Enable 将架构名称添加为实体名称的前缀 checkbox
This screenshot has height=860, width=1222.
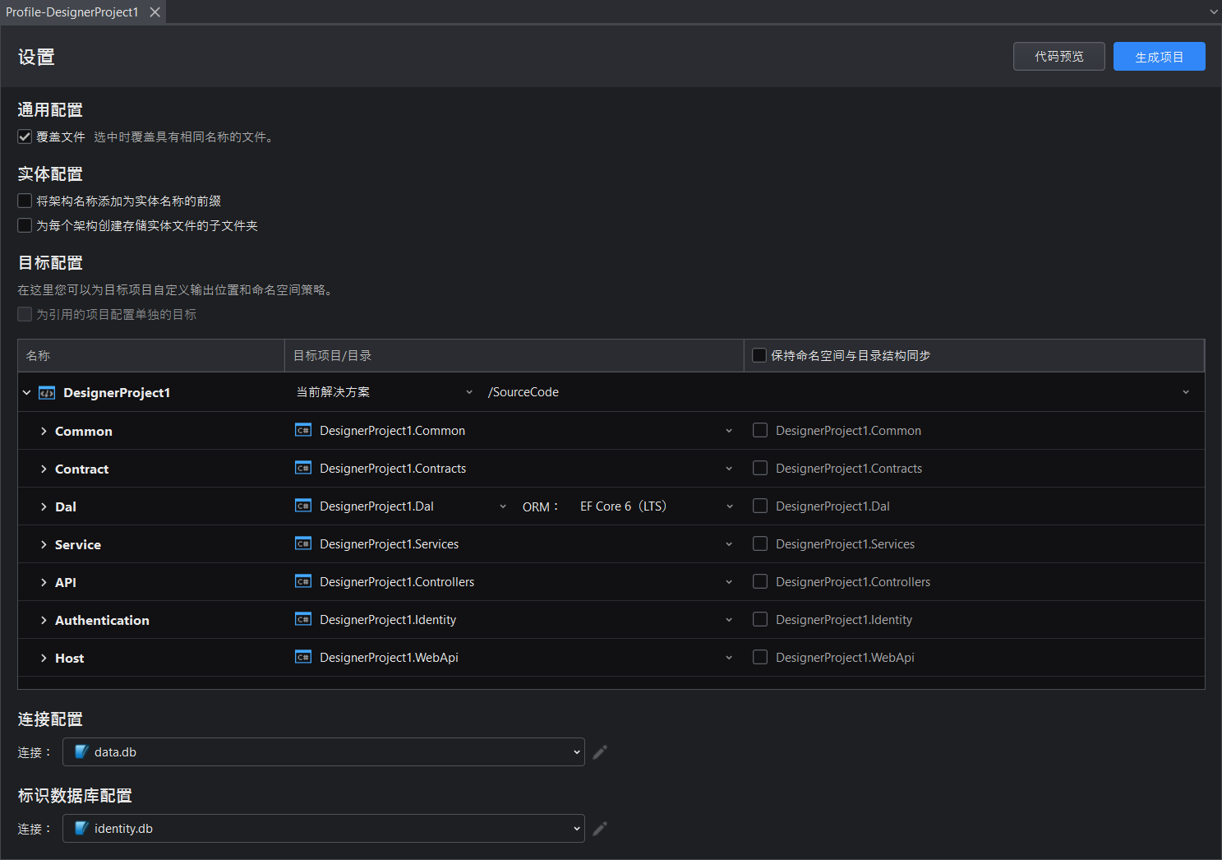[25, 201]
